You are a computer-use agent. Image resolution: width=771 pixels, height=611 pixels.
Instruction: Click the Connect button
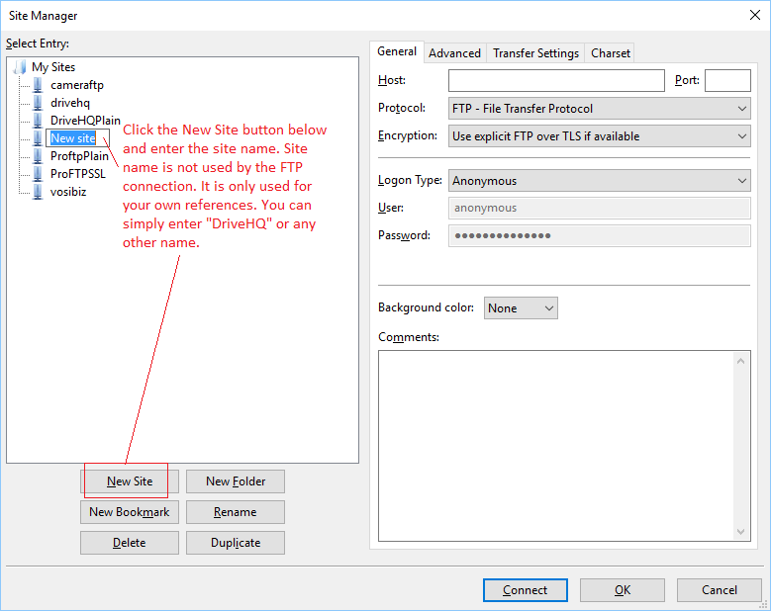point(525,590)
